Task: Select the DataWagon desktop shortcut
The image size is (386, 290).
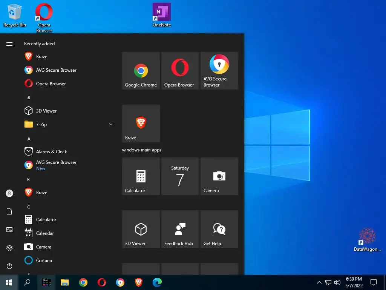Action: click(x=367, y=240)
